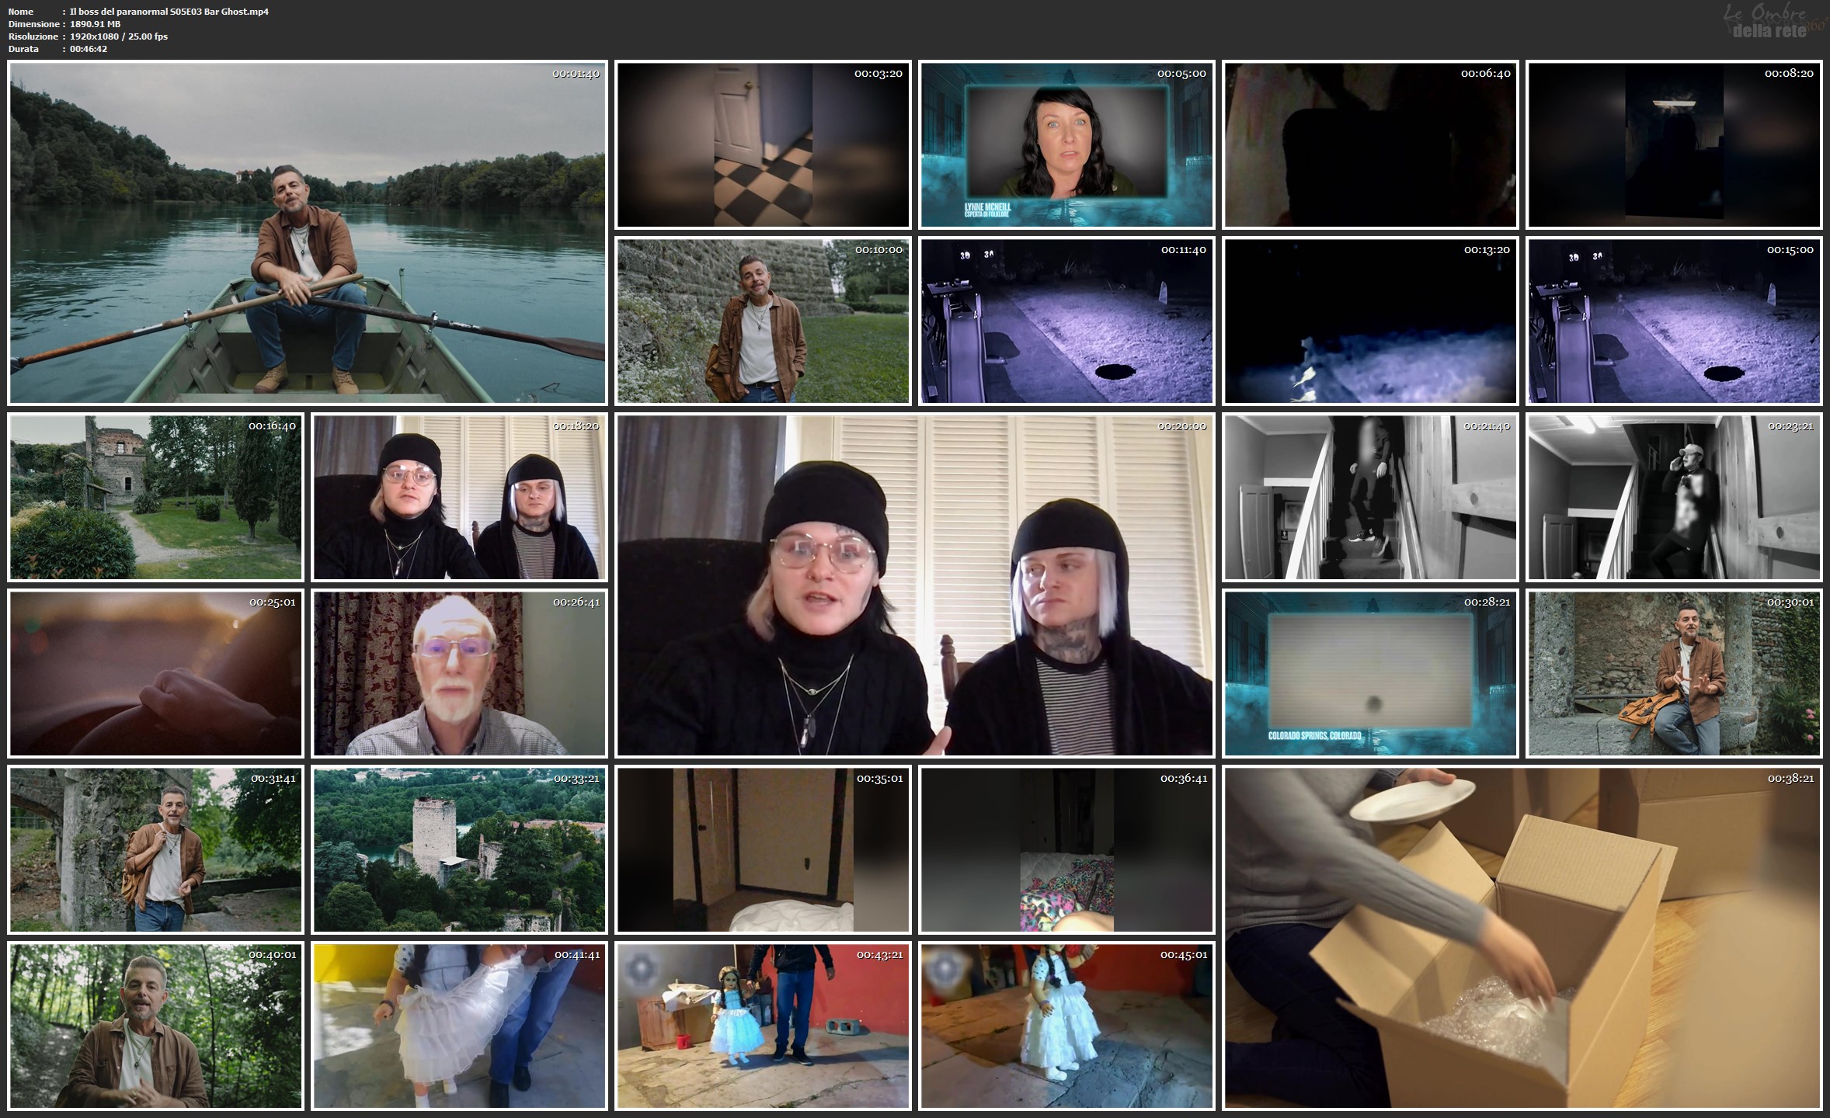Click the staircase figure thumbnail at 00:21:40
Screen dimensions: 1830x1118
tap(1369, 497)
